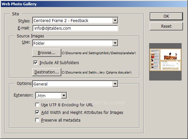Uncheck Add Width and Height Attributes
The image size is (188, 139).
37,112
